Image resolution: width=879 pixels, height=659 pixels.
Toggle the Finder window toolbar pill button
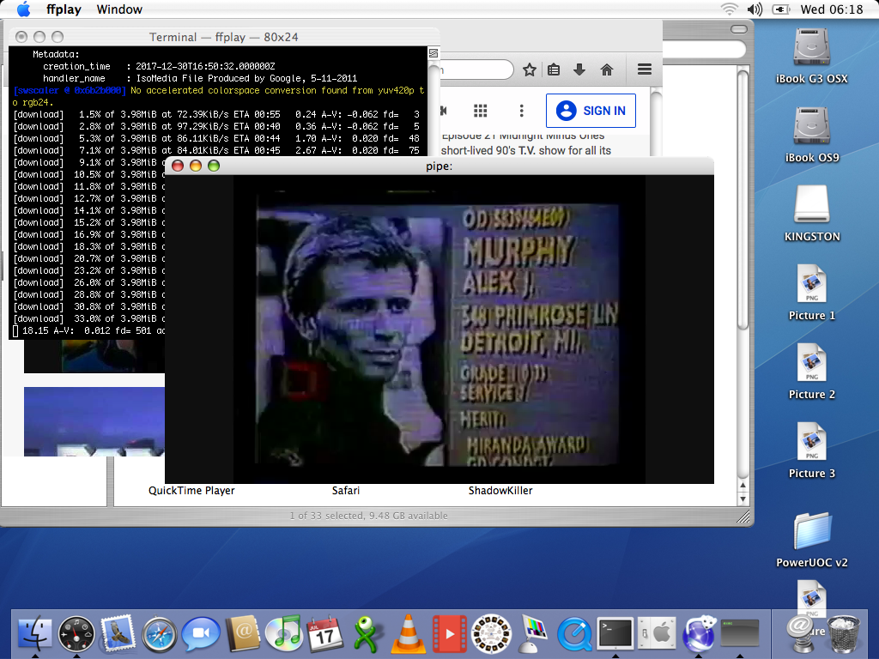tap(739, 29)
